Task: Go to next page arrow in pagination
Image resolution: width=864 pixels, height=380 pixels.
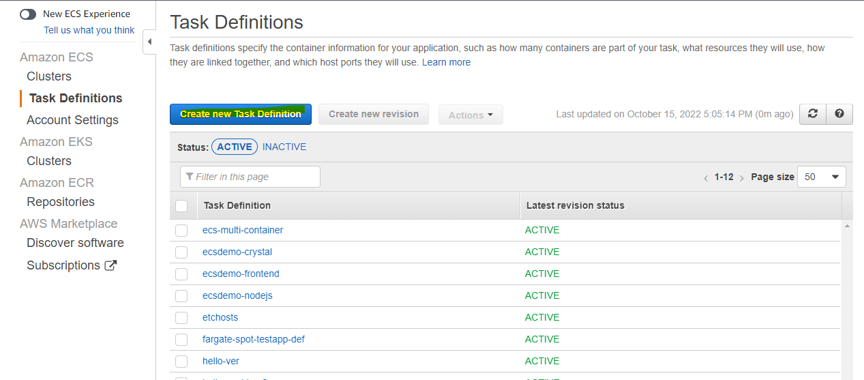Action: click(x=742, y=177)
